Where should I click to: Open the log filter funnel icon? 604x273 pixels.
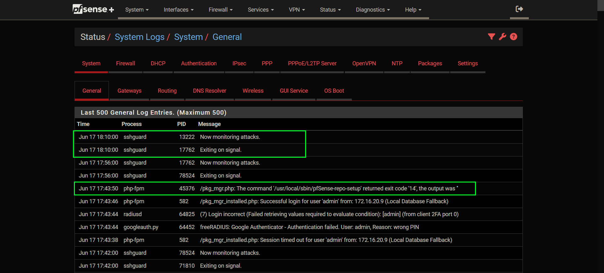pyautogui.click(x=491, y=37)
